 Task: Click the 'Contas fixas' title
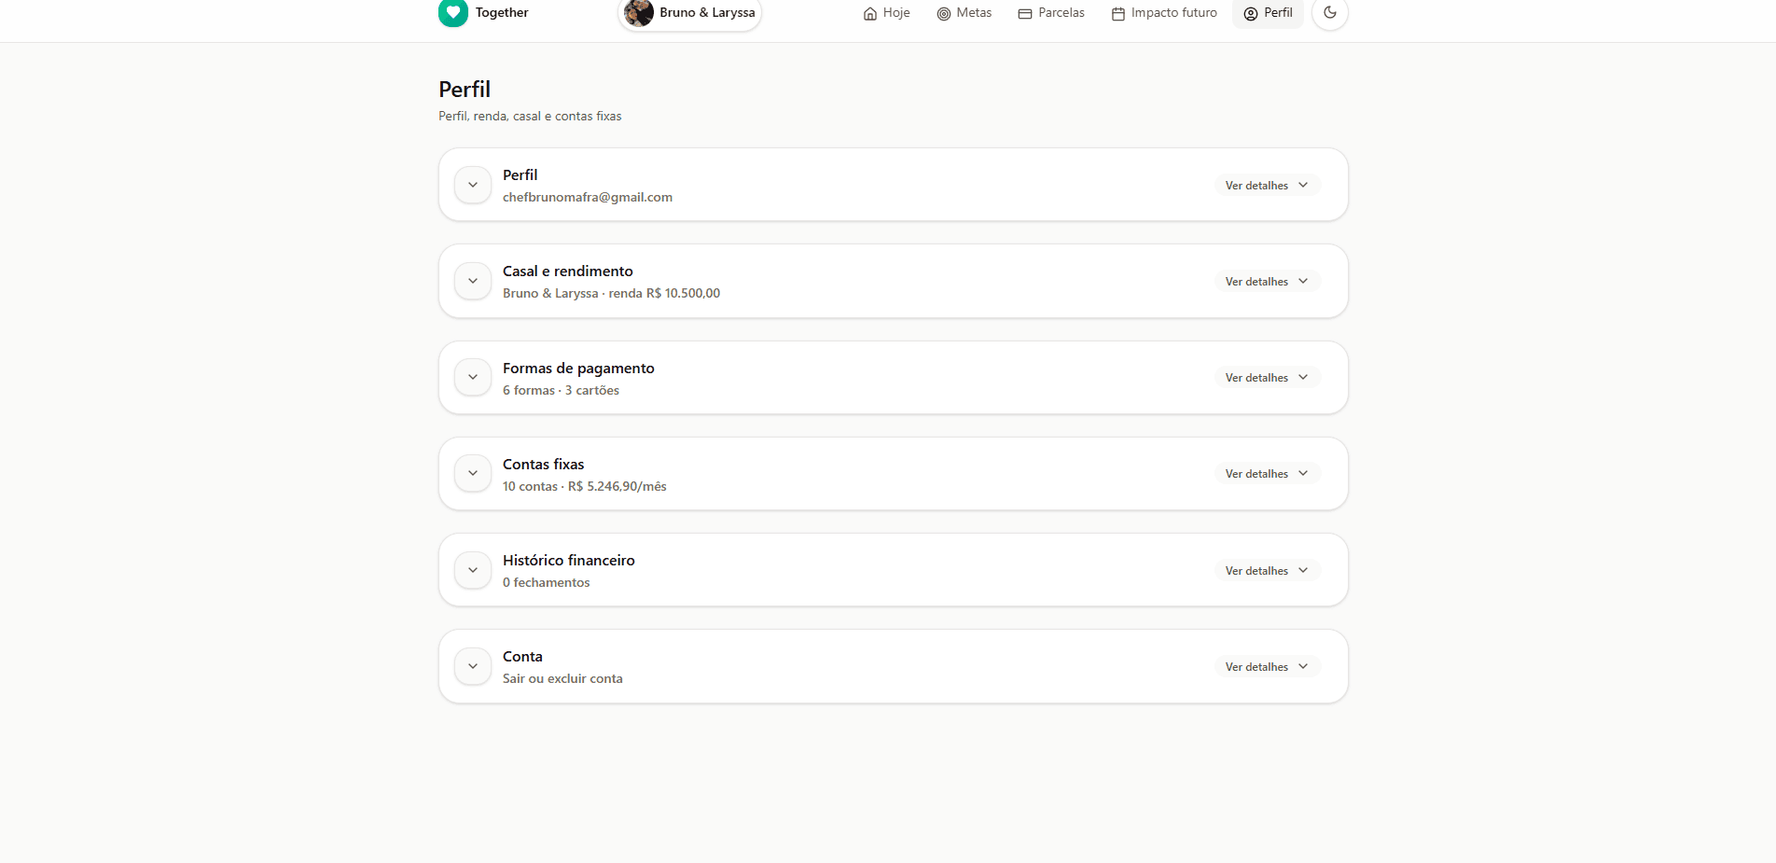544,464
